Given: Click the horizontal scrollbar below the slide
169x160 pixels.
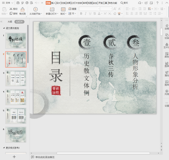Looking at the screenshot, I should (104, 153).
